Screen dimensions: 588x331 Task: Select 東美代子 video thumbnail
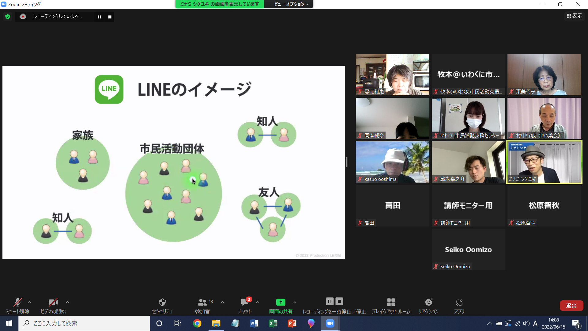(544, 74)
